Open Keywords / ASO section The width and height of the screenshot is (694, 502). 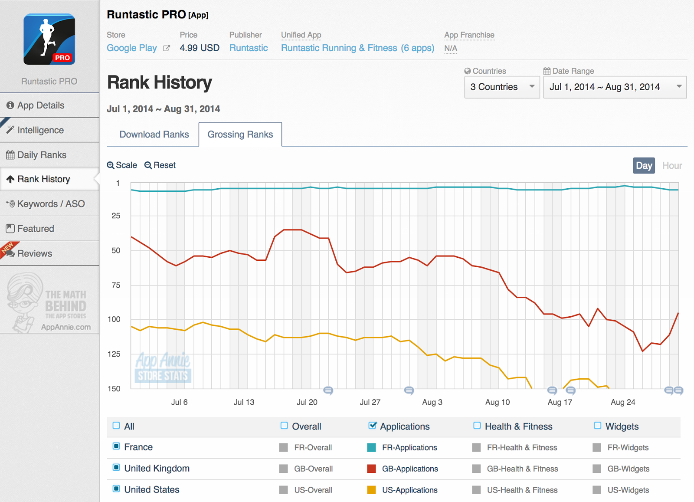click(49, 204)
